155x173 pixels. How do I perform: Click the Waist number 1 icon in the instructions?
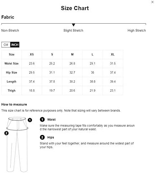[x=42, y=120]
